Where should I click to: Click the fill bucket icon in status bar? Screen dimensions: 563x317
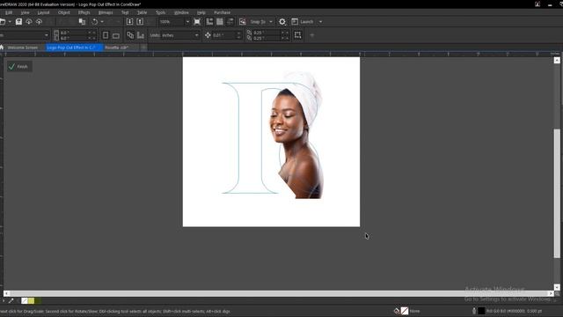pos(397,311)
